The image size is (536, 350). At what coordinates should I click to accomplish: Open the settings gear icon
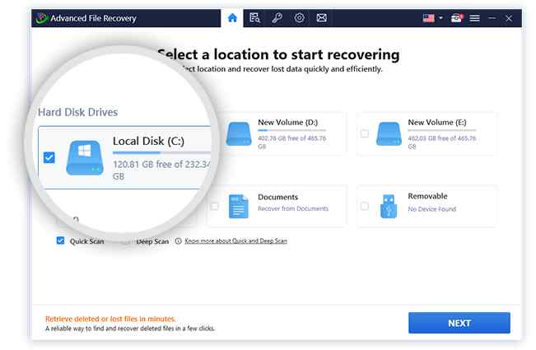click(x=299, y=17)
